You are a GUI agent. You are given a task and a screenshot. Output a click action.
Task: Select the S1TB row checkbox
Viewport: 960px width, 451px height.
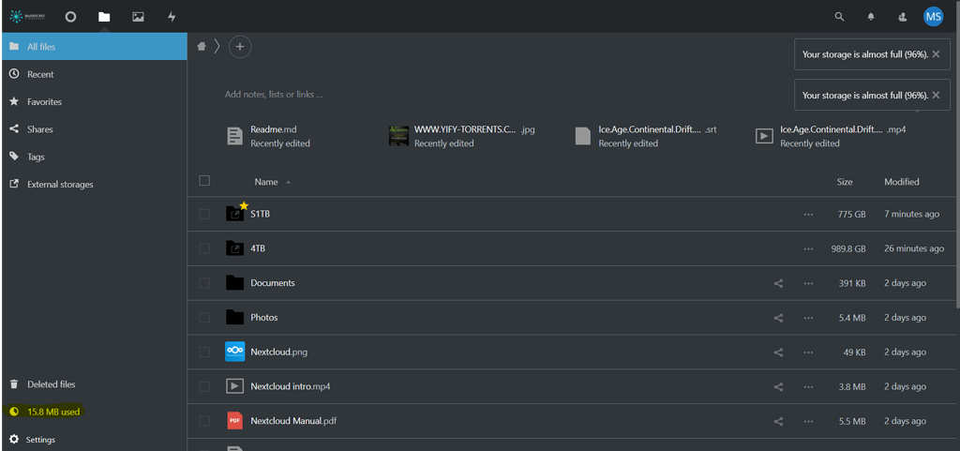(x=204, y=214)
